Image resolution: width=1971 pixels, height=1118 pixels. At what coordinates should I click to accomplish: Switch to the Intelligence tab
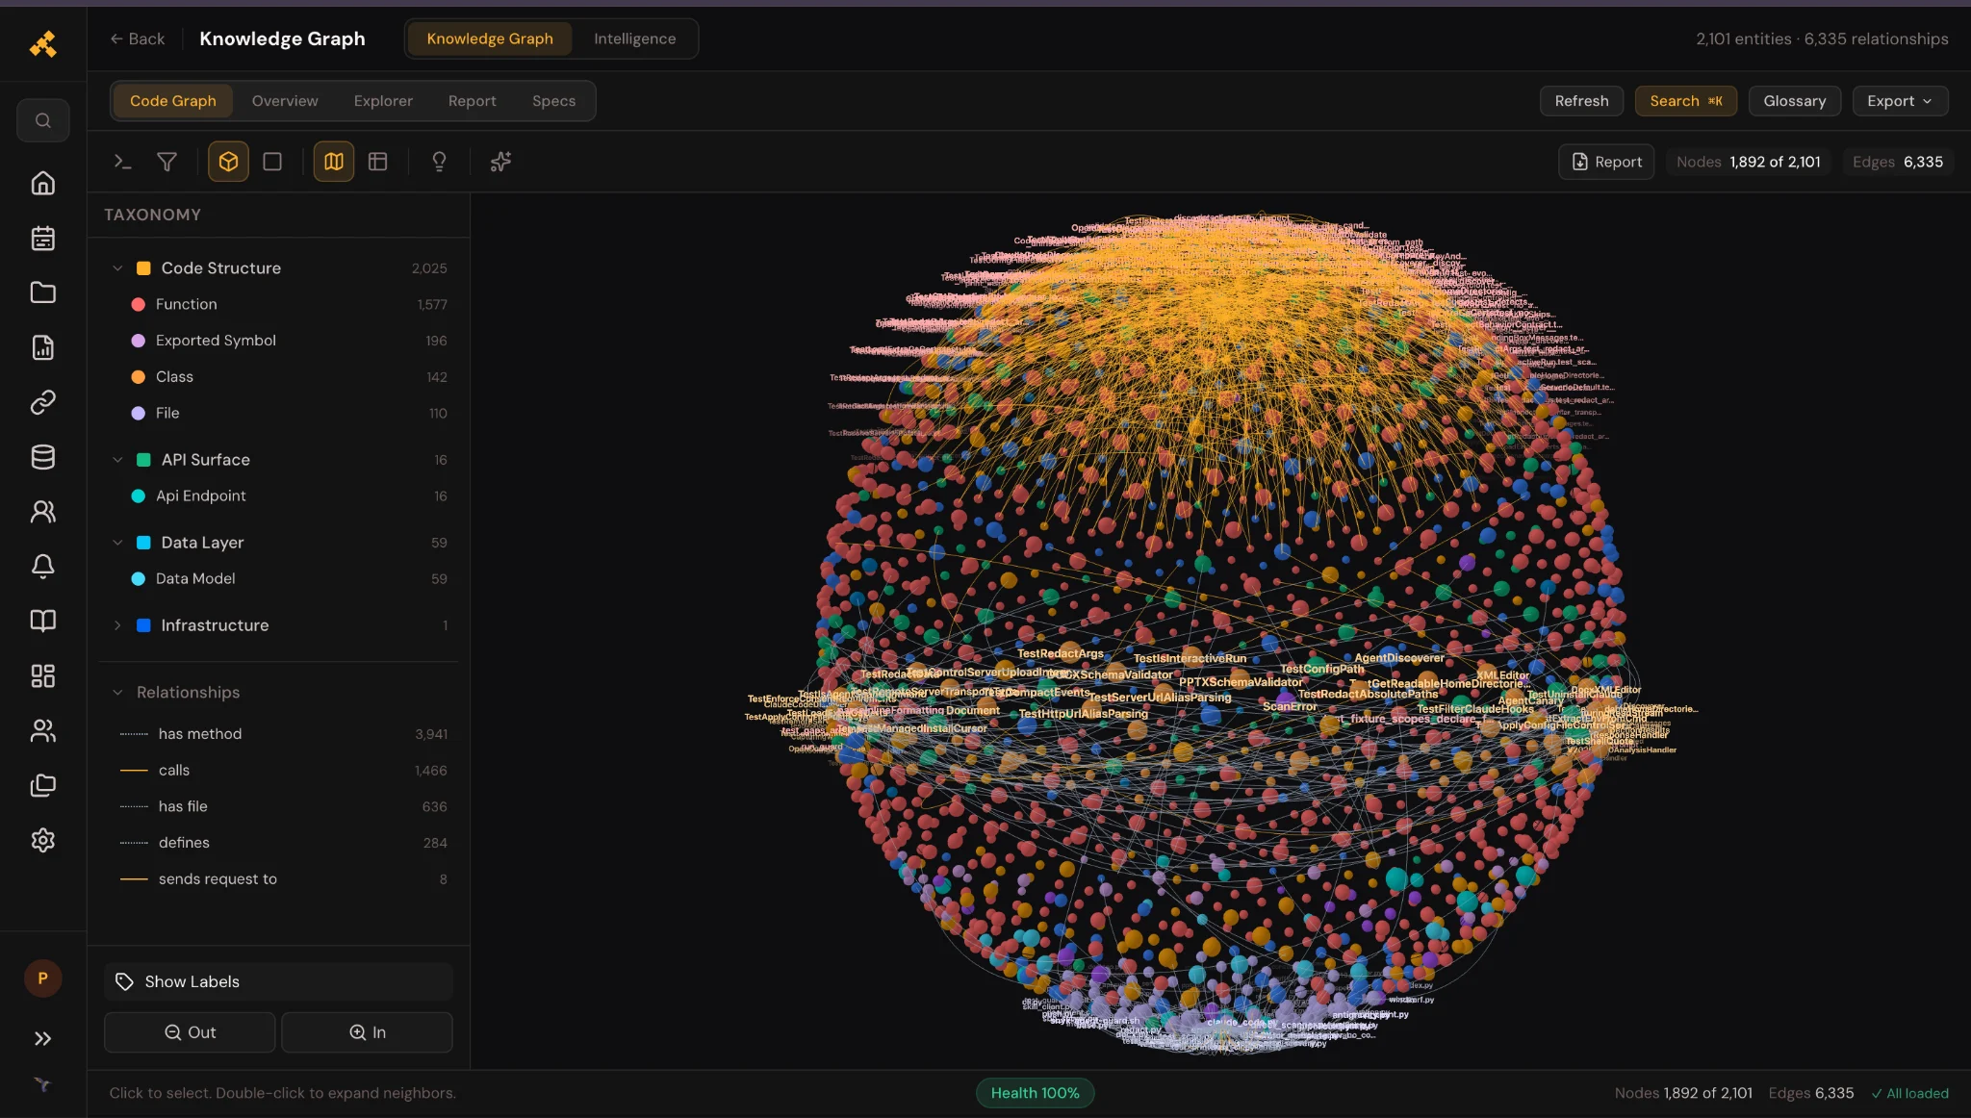pos(634,38)
